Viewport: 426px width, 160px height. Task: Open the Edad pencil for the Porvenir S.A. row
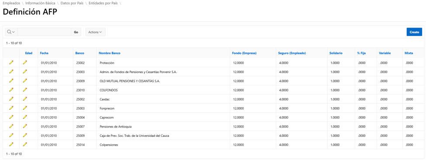coord(25,71)
